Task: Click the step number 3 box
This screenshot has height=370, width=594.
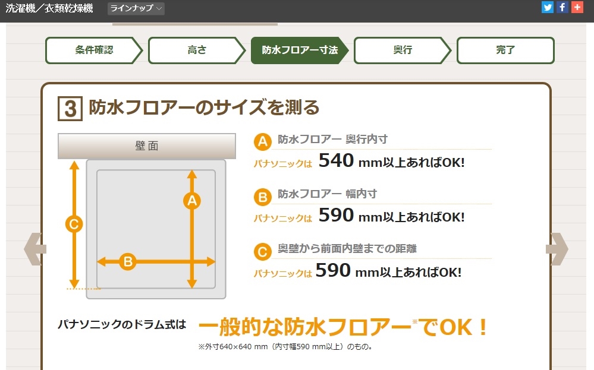Action: pyautogui.click(x=70, y=109)
